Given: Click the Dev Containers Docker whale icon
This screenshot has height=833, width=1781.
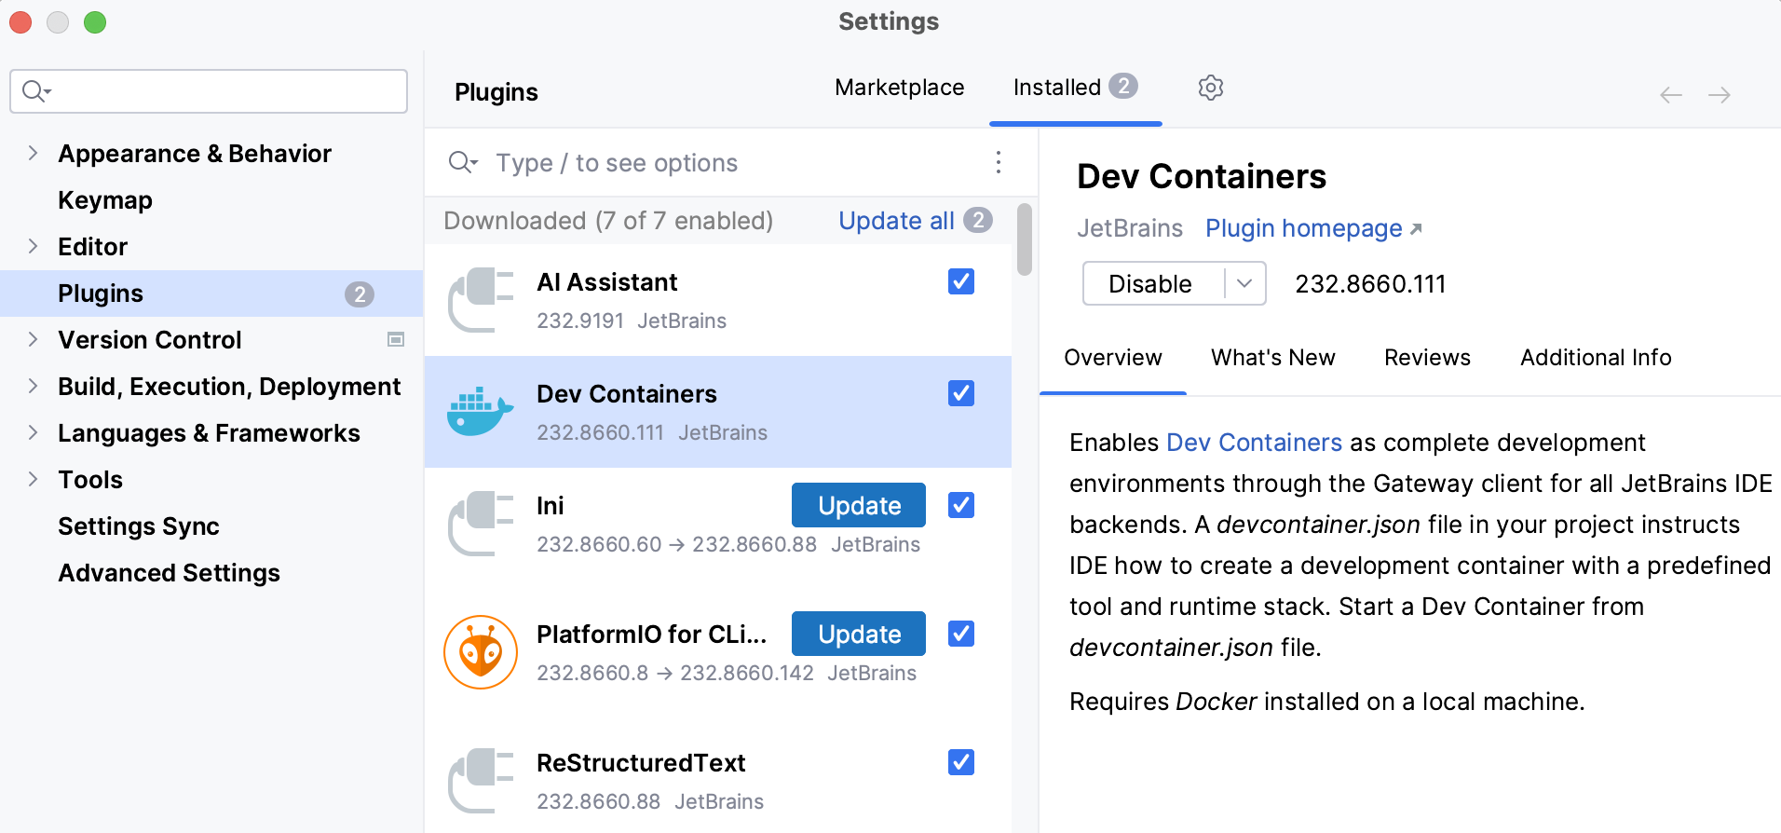Looking at the screenshot, I should tap(481, 412).
